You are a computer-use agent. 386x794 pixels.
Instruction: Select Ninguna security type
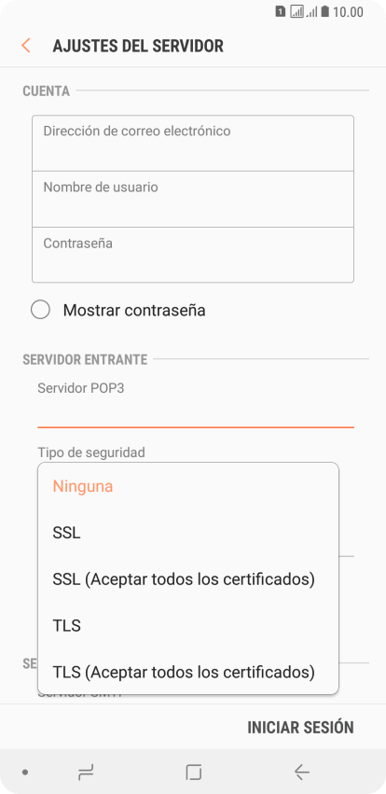[188, 486]
